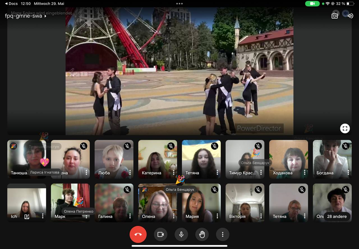
Task: Return to Docs app via back link
Action: pyautogui.click(x=11, y=4)
